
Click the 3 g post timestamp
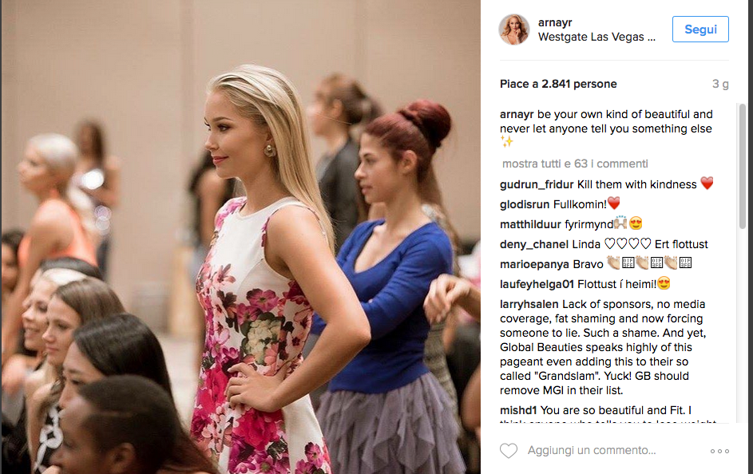click(720, 84)
